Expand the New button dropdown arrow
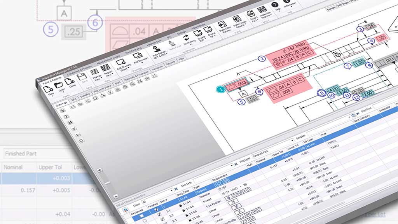 point(53,96)
